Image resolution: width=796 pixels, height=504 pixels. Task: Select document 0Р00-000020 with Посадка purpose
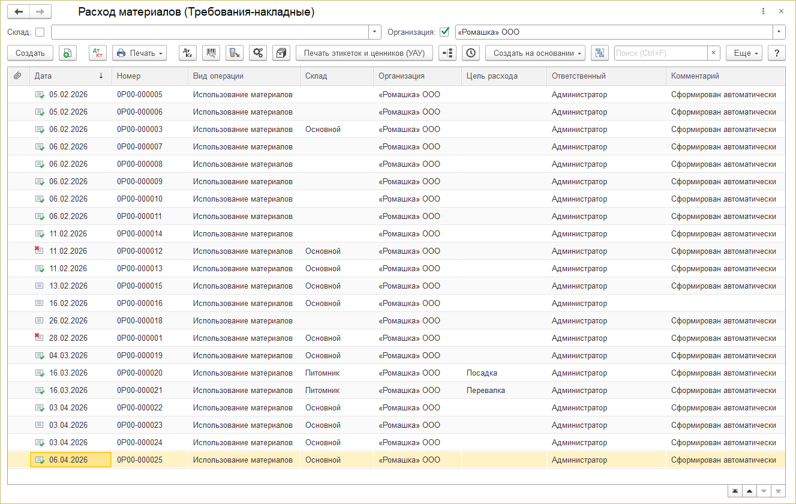[x=139, y=373]
